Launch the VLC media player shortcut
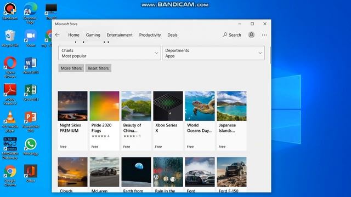Screen dimensions: 351x197 (x=10, y=121)
